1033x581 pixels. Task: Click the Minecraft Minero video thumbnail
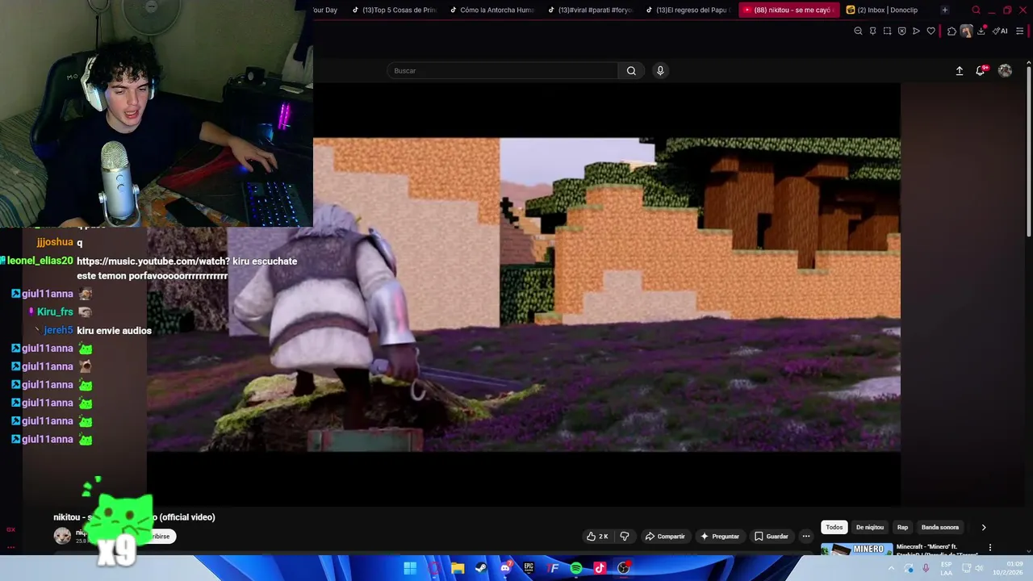click(857, 550)
